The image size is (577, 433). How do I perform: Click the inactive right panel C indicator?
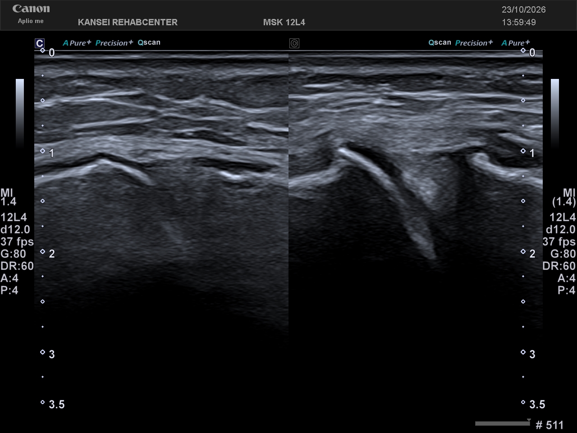[x=294, y=43]
